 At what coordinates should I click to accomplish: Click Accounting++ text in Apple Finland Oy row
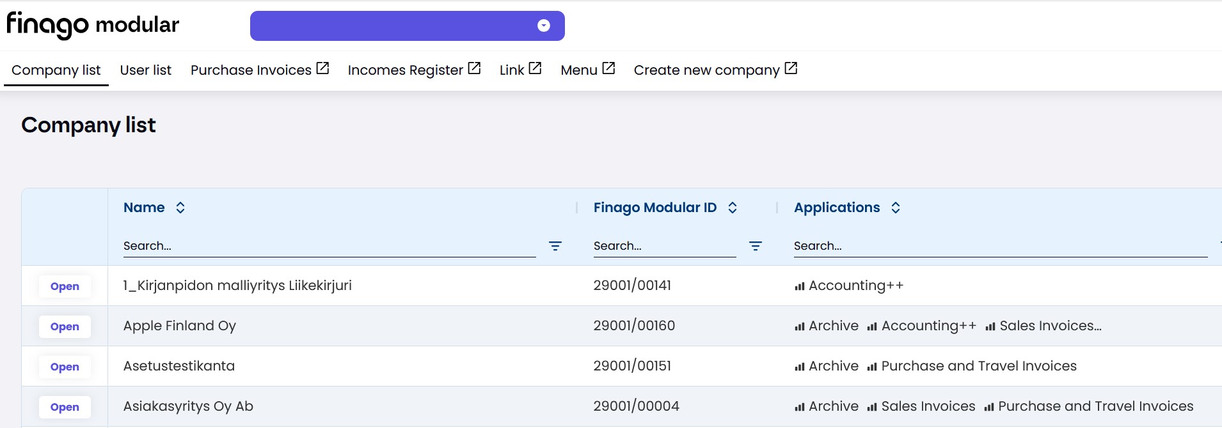click(929, 326)
